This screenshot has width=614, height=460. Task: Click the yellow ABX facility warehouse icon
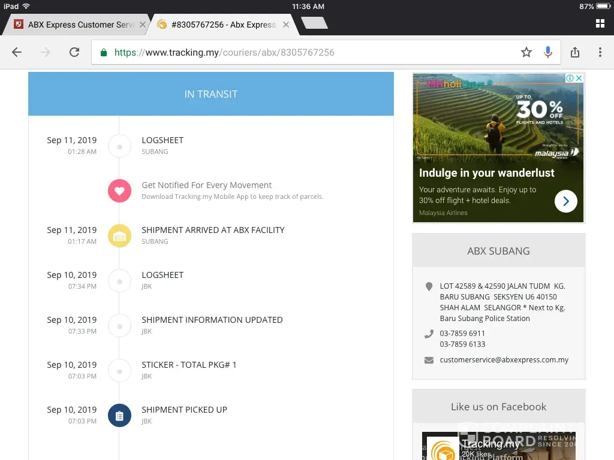point(119,236)
